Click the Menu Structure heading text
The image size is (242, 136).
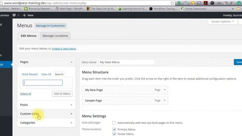coord(95,72)
